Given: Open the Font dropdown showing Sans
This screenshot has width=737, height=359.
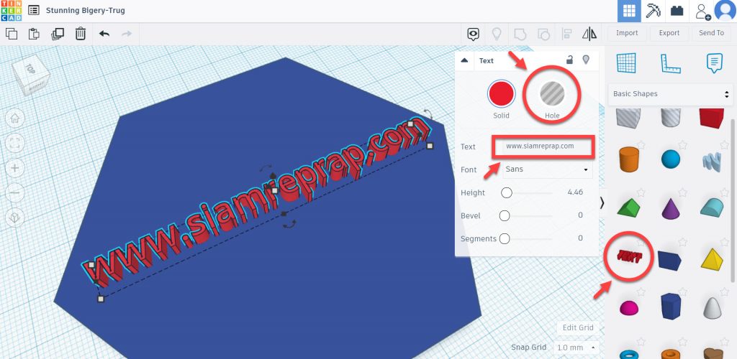Looking at the screenshot, I should pos(546,169).
